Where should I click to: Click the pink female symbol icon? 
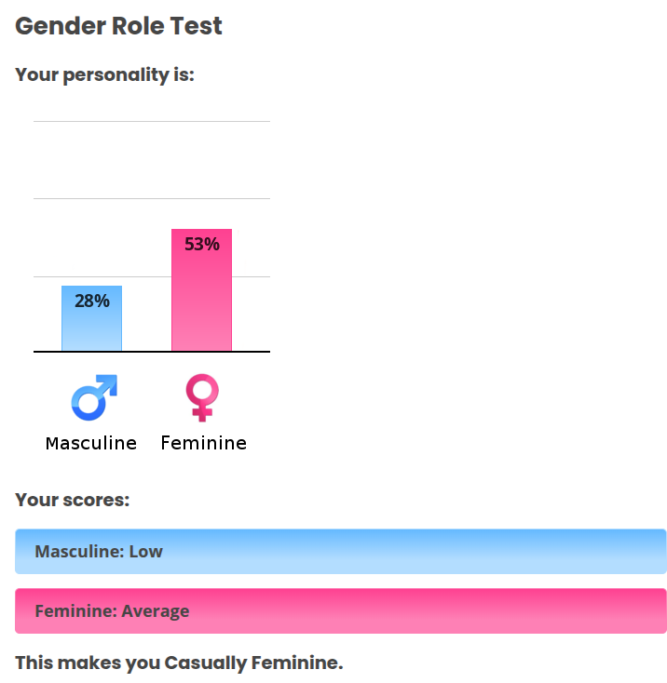pos(201,397)
